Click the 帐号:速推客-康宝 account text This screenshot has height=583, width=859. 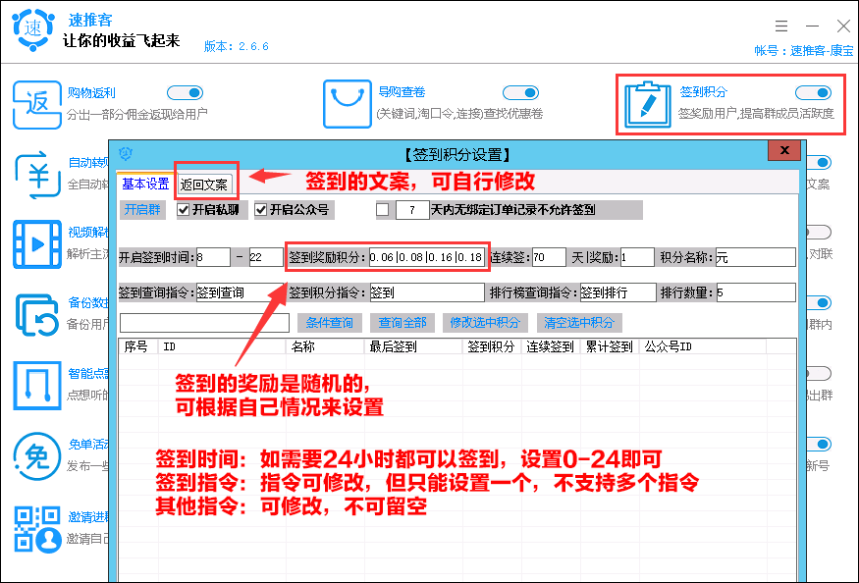pyautogui.click(x=804, y=51)
